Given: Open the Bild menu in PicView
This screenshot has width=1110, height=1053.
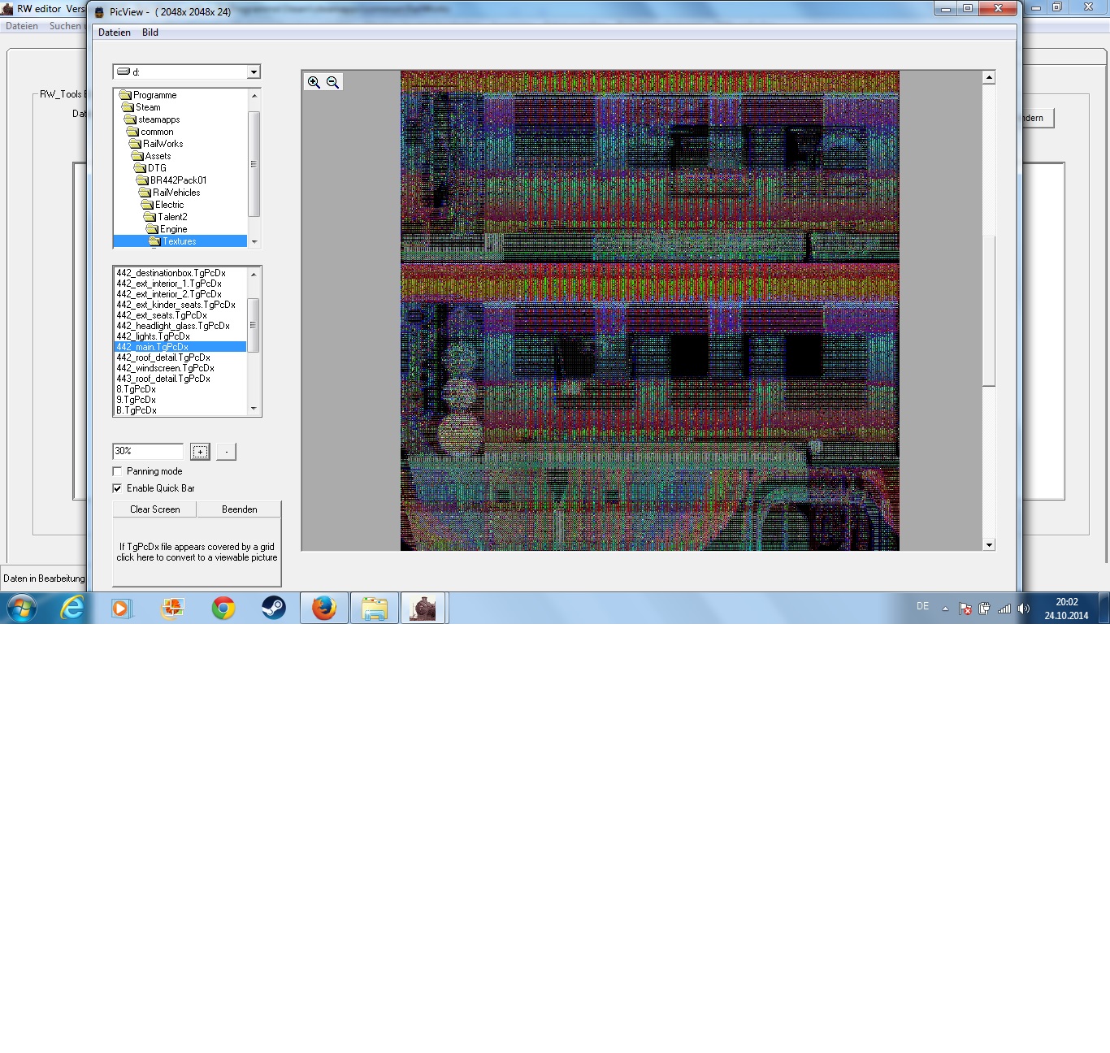Looking at the screenshot, I should (150, 32).
